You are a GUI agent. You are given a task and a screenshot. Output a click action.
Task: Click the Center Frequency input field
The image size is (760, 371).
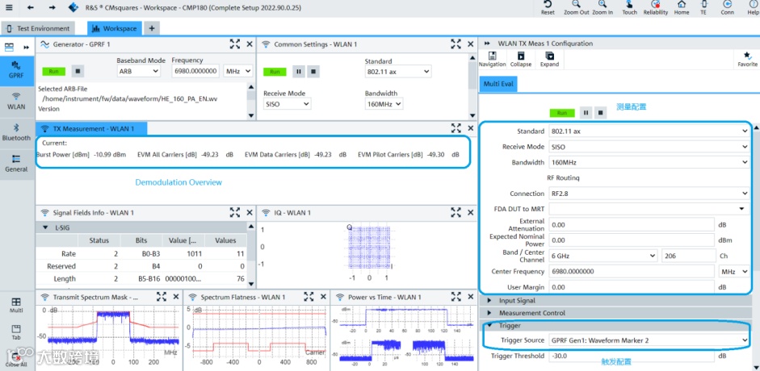tap(631, 271)
